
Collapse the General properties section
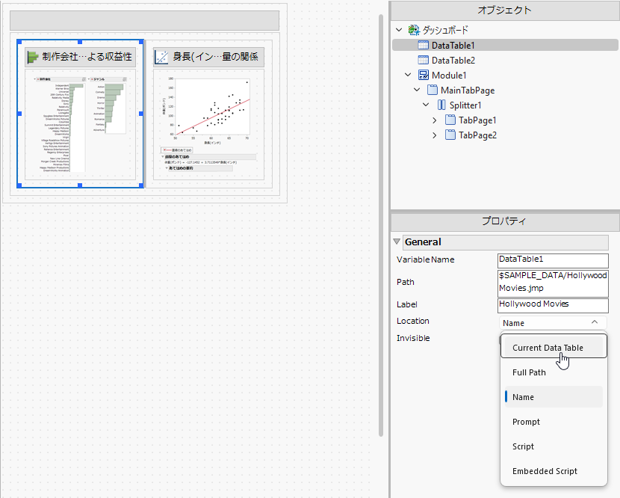pyautogui.click(x=397, y=242)
